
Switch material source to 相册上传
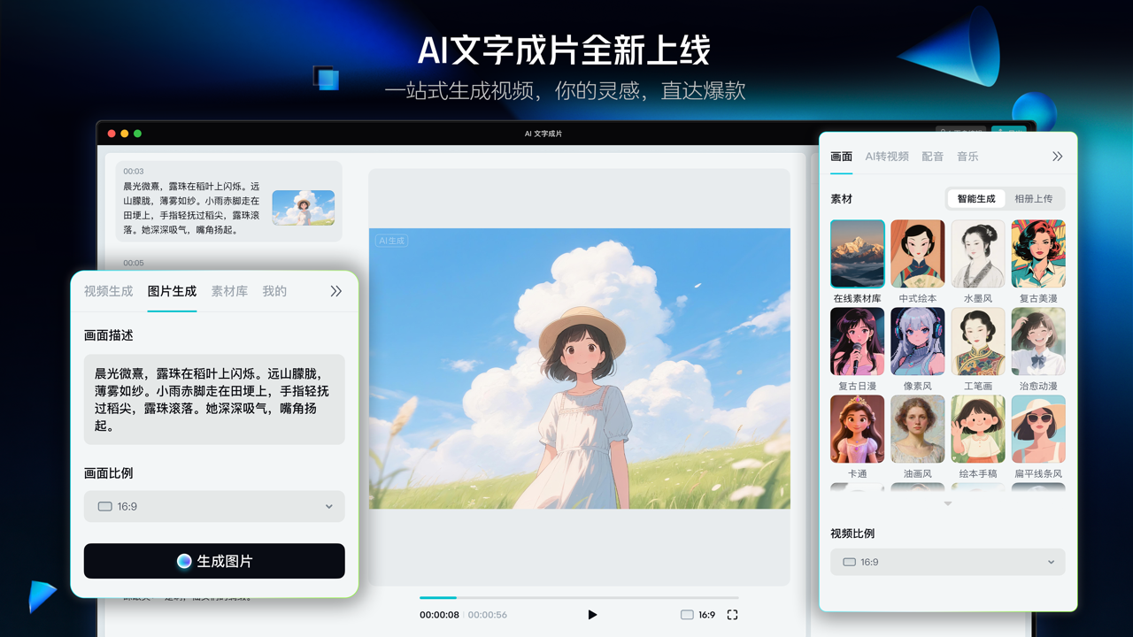(x=1033, y=198)
